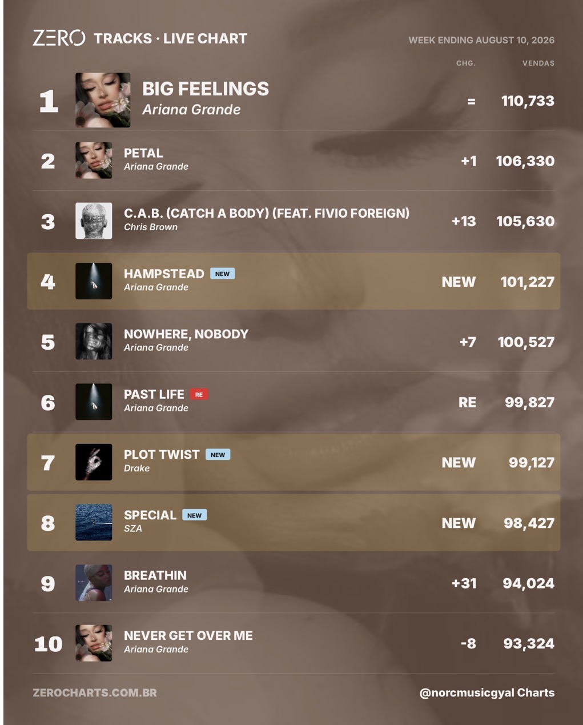Click the Hampstead cover artwork
The width and height of the screenshot is (583, 725).
pyautogui.click(x=94, y=281)
